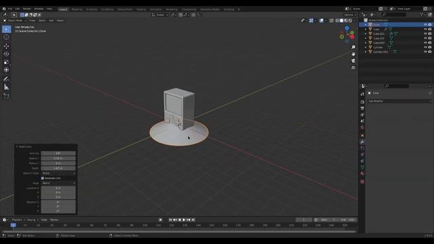The width and height of the screenshot is (434, 244).
Task: Expand the Options dropdown in viewport header
Action: pos(350,15)
